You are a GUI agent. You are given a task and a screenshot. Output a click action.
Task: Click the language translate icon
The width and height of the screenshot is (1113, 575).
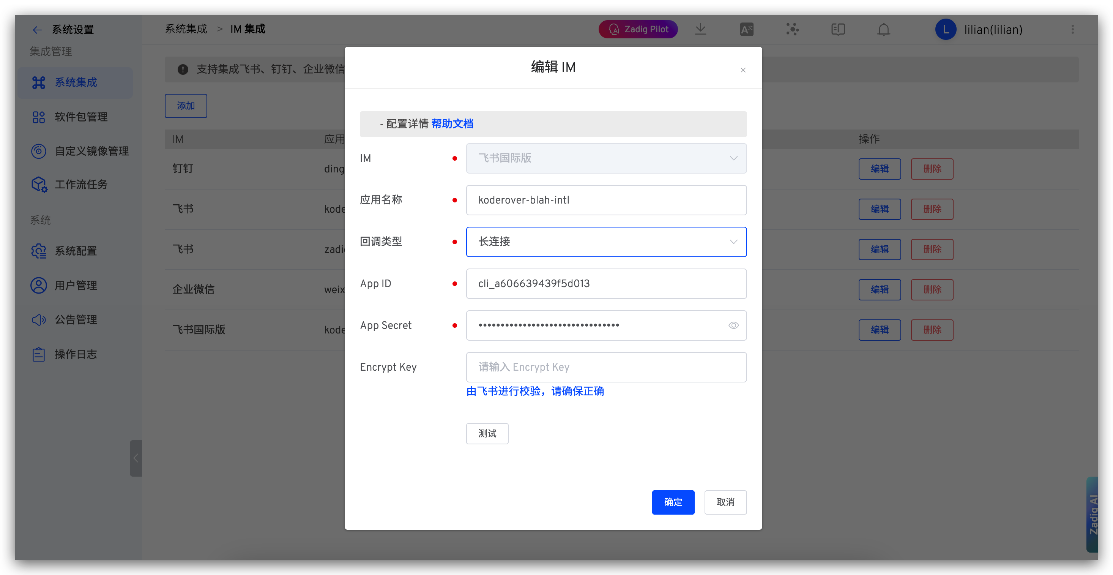746,29
